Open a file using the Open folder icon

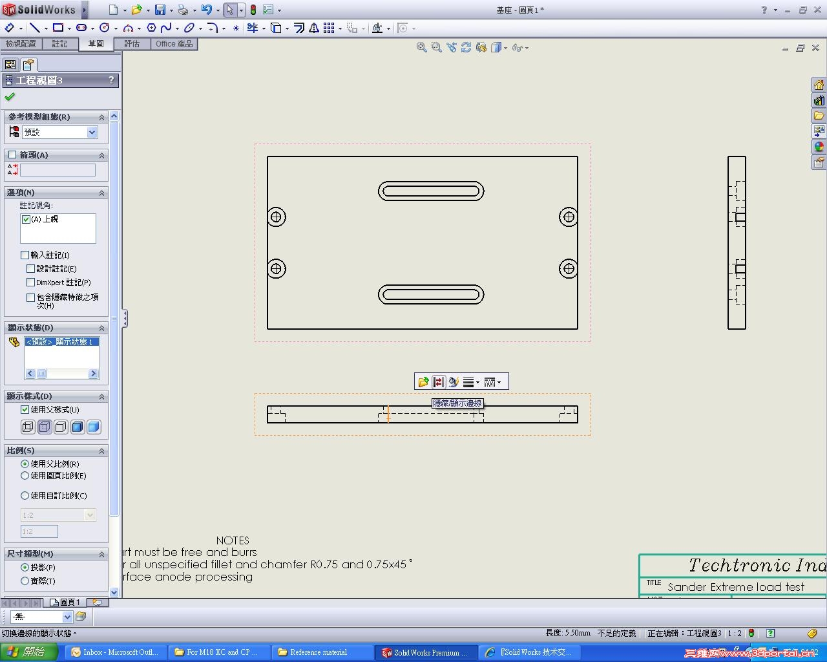coord(136,10)
